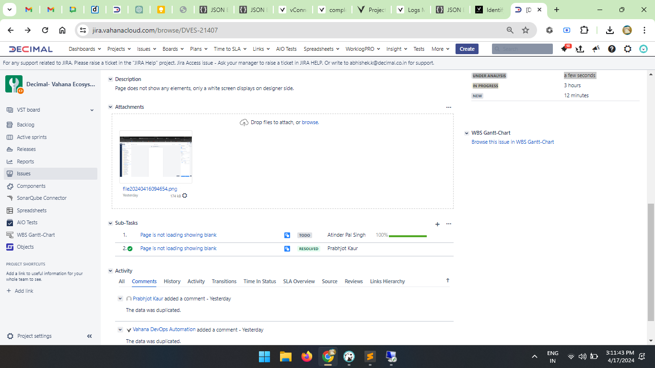Open File Explorer from the Windows taskbar
Viewport: 655px width, 368px height.
(286, 356)
